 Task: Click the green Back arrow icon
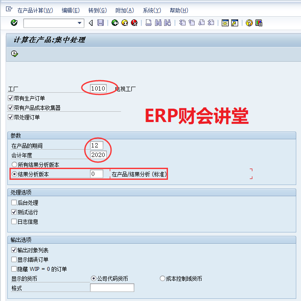(x=115, y=23)
